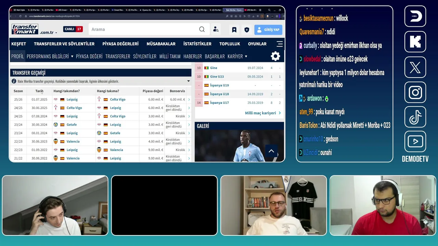Open the Topluluk menu

pyautogui.click(x=230, y=44)
